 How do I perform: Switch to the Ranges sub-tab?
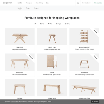pyautogui.click(x=28, y=8)
